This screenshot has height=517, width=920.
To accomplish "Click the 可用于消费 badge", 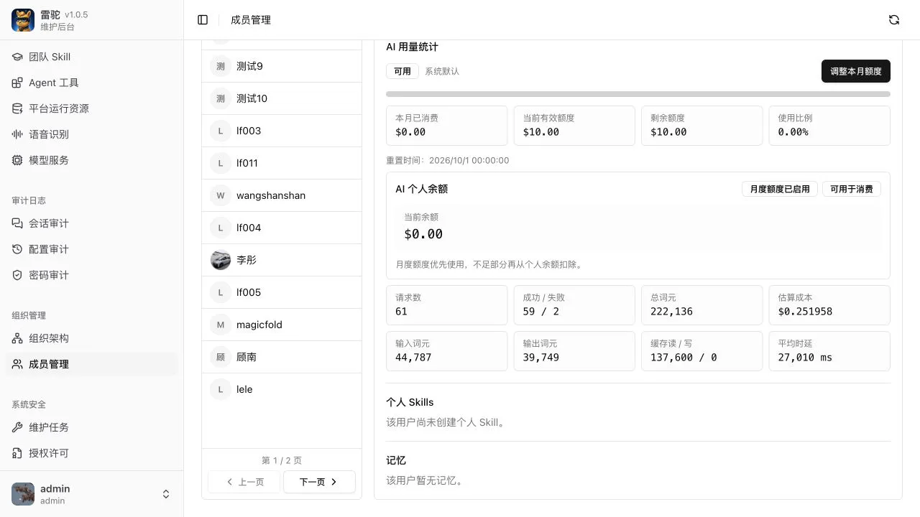I will (x=852, y=189).
